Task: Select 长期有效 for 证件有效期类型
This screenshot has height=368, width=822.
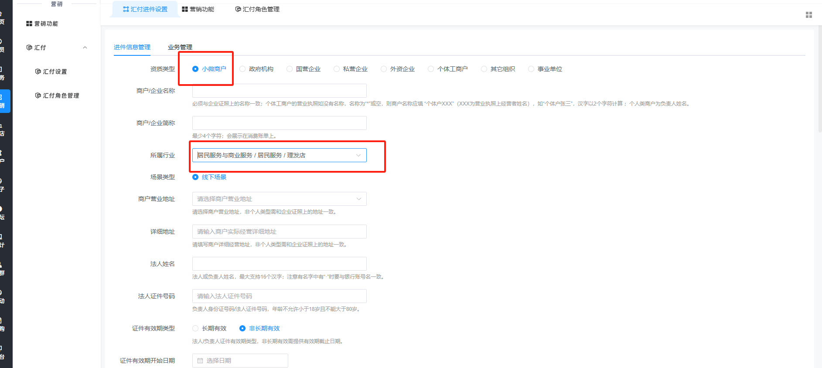Action: coord(195,328)
